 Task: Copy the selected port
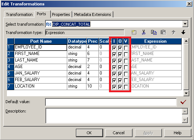[154, 33]
